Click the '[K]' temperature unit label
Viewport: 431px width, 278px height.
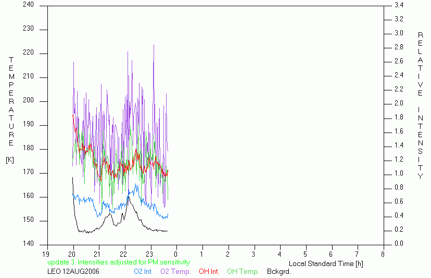pyautogui.click(x=10, y=160)
